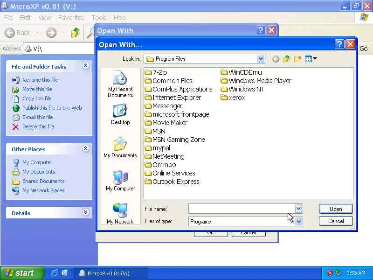373x280 pixels.
Task: Click the go-back arrow in dialog toolbar
Action: (276, 59)
